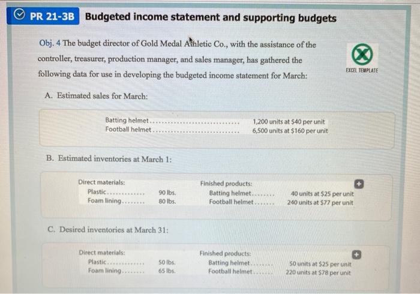The height and width of the screenshot is (294, 420).
Task: Select the Plastic 90 lbs. entry
Action: click(x=132, y=192)
